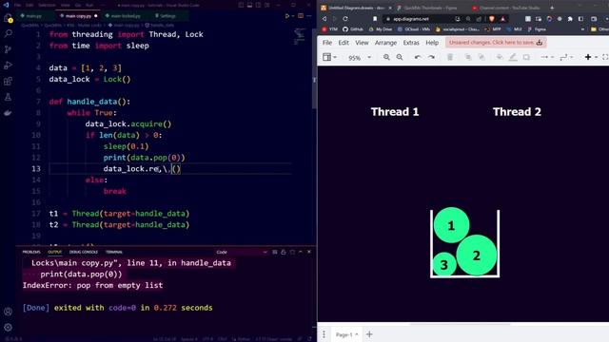This screenshot has height=342, width=609.
Task: Click browser address bar app.diagrams.net
Action: [x=411, y=19]
